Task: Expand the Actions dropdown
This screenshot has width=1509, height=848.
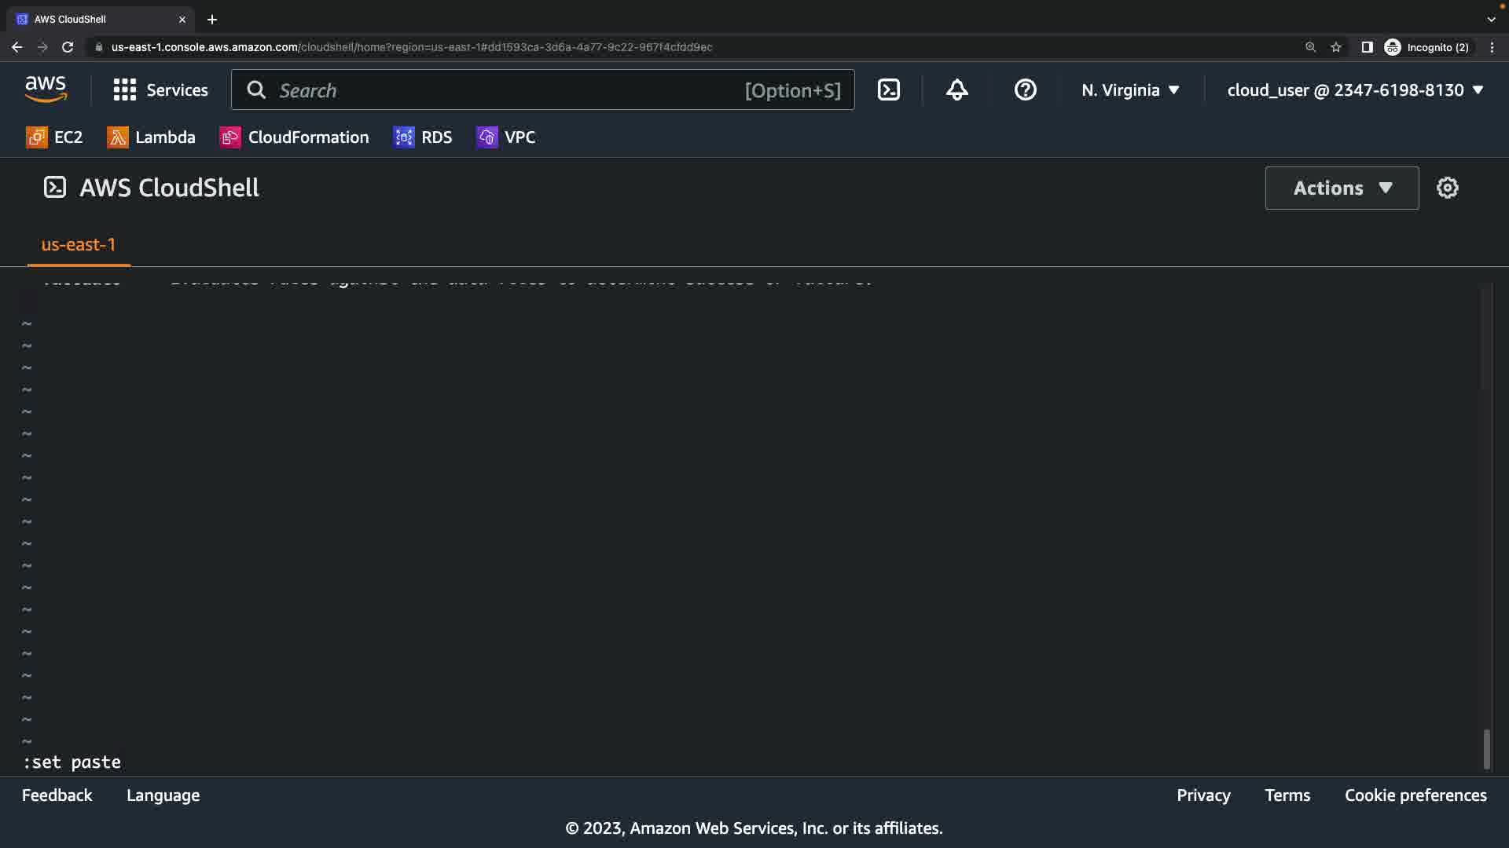Action: tap(1342, 188)
